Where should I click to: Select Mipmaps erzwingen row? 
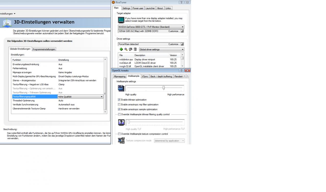(x=58, y=72)
